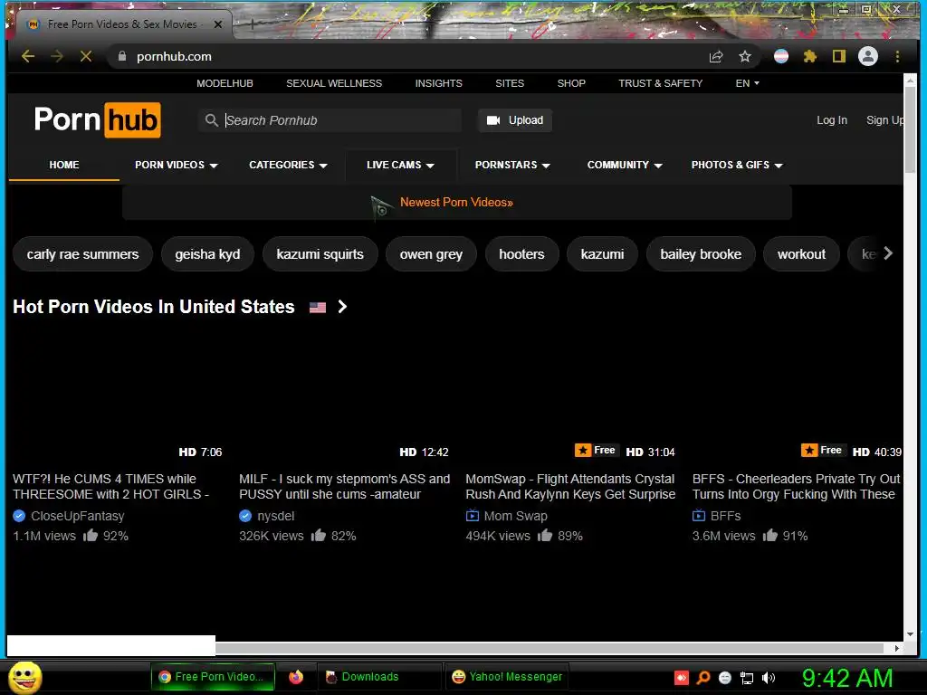The width and height of the screenshot is (927, 695).
Task: Click the Sign Up link
Action: [x=884, y=120]
